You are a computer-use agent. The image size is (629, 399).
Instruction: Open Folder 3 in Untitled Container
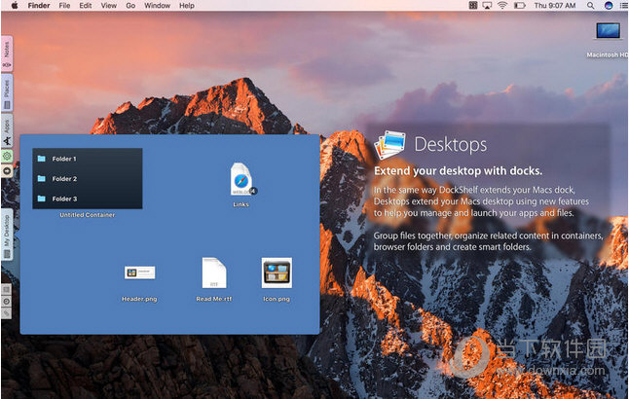88,199
